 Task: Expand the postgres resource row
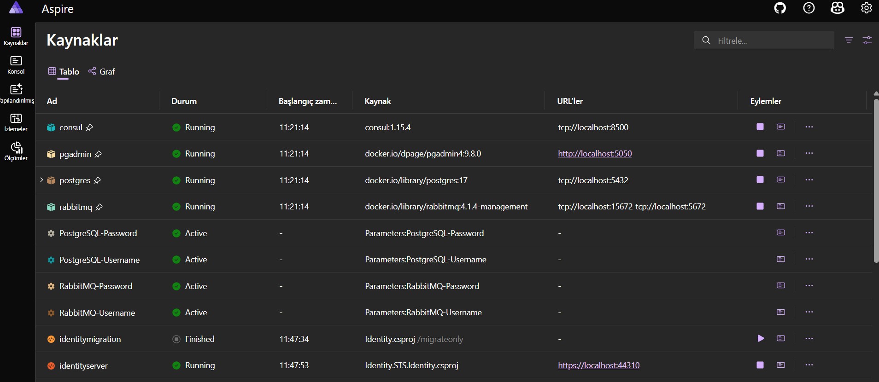(x=41, y=180)
